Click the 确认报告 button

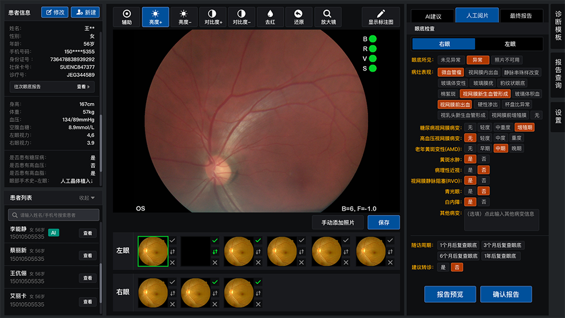tap(506, 294)
